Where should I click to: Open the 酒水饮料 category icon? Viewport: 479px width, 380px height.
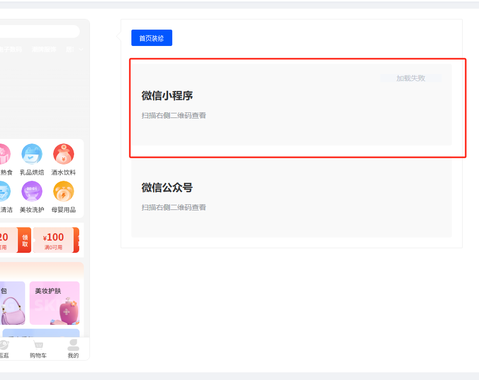(x=63, y=154)
